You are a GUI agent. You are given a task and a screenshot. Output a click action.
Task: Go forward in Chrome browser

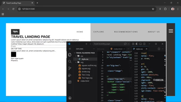coord(8,9)
